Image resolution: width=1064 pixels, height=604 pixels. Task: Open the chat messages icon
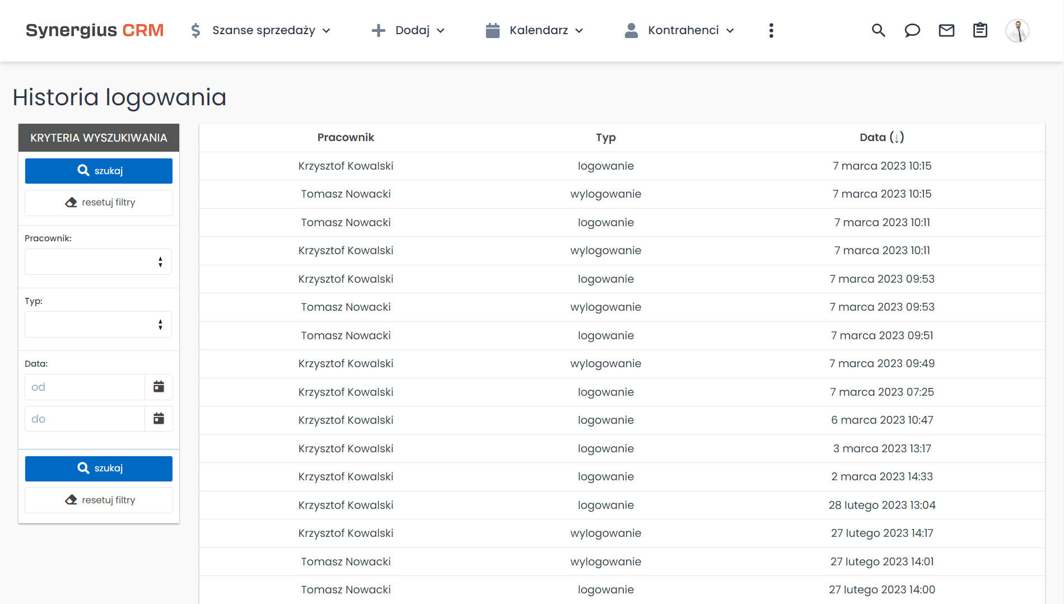tap(912, 30)
